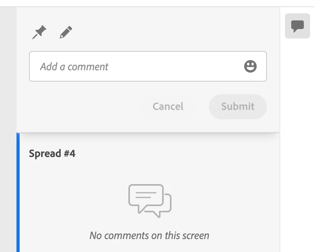
Task: Focus the comment text box placeholder
Action: pyautogui.click(x=74, y=67)
